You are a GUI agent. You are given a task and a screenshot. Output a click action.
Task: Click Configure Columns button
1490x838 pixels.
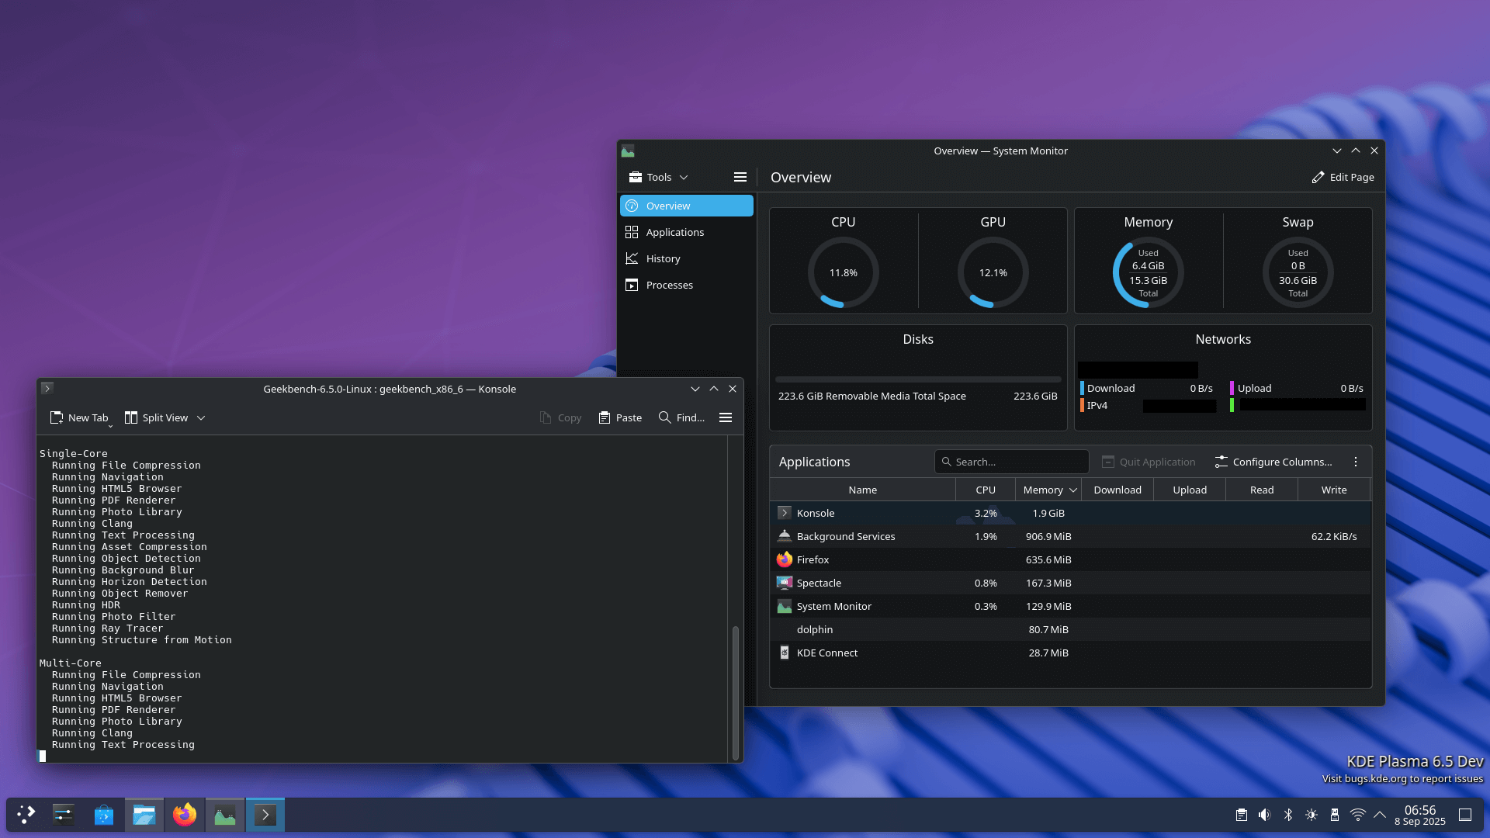tap(1273, 462)
